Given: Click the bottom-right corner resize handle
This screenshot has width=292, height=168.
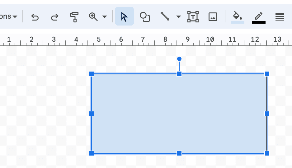Looking at the screenshot, I should (267, 153).
